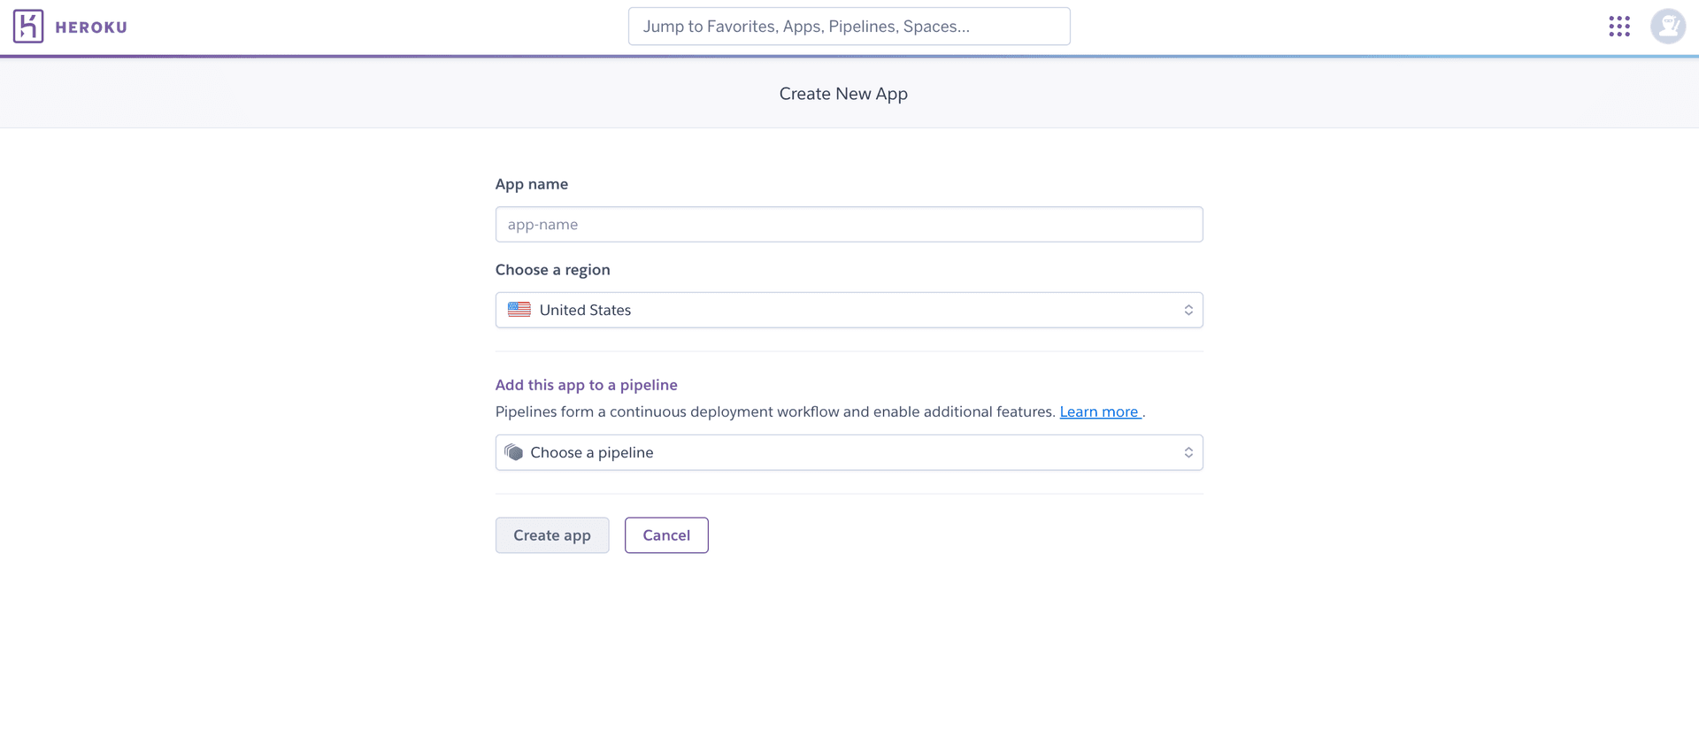Click the Create New App page title
Viewport: 1699px width, 738px height.
pos(842,93)
